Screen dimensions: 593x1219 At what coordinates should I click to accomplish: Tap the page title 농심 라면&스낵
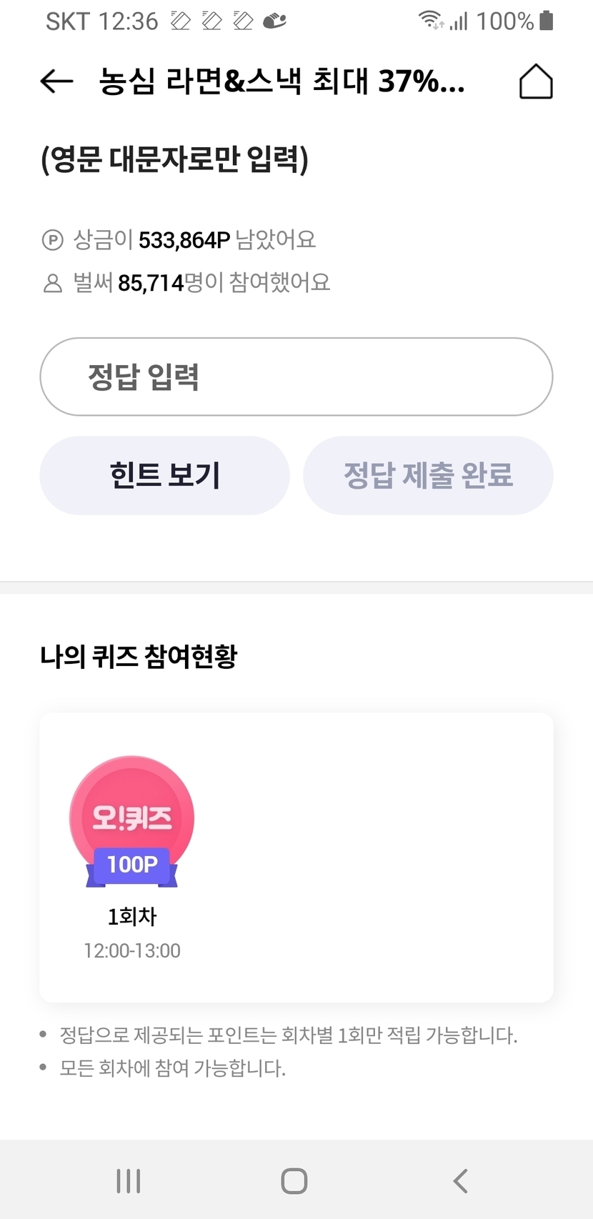tap(281, 81)
